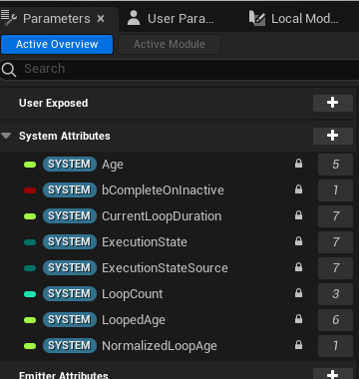
Task: Click the Parameters tab wrench icon
Action: [9, 18]
